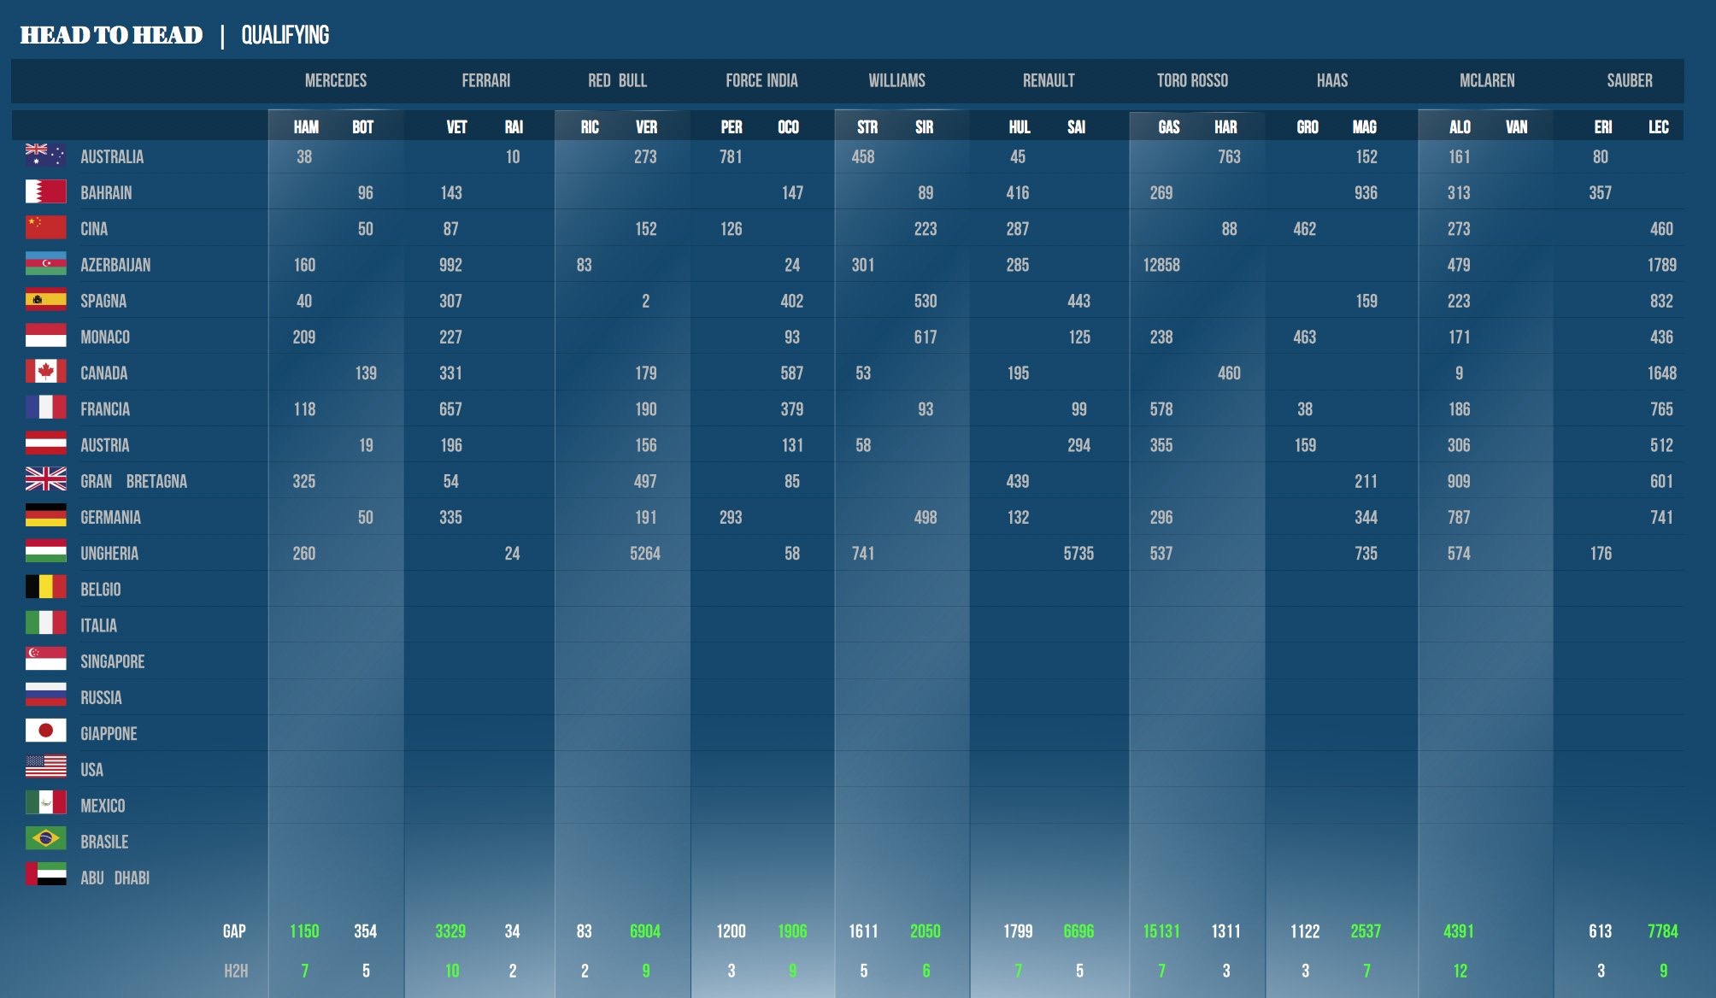Click the AZERBAIJAN row label
The width and height of the screenshot is (1716, 998).
[115, 265]
